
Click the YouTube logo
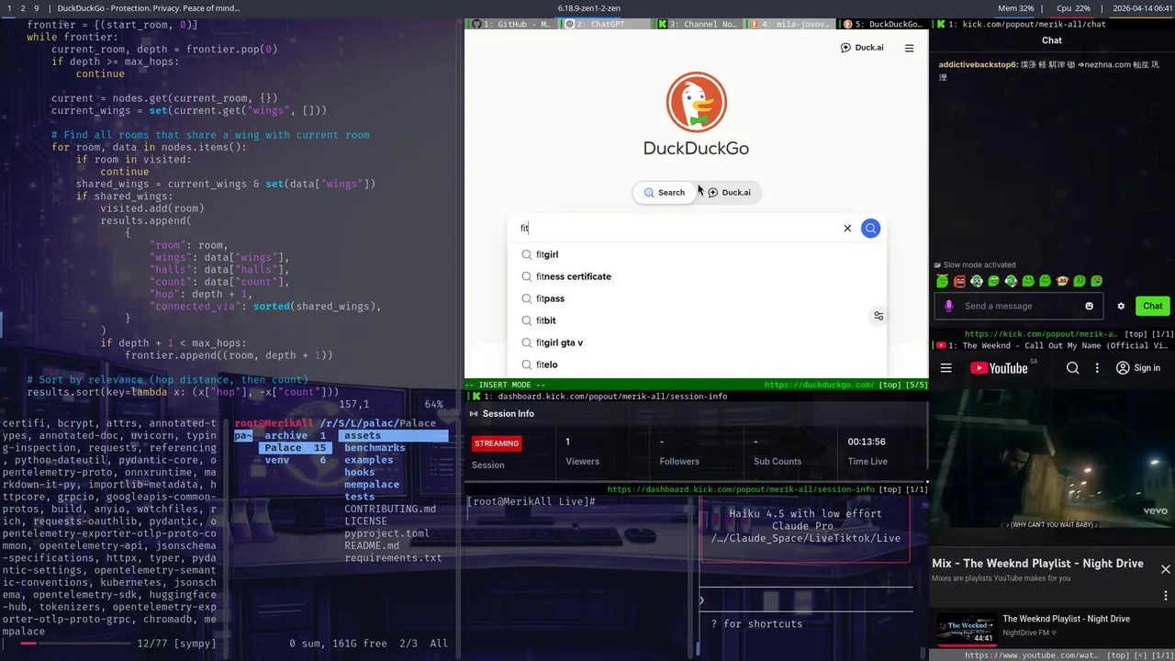tap(998, 368)
